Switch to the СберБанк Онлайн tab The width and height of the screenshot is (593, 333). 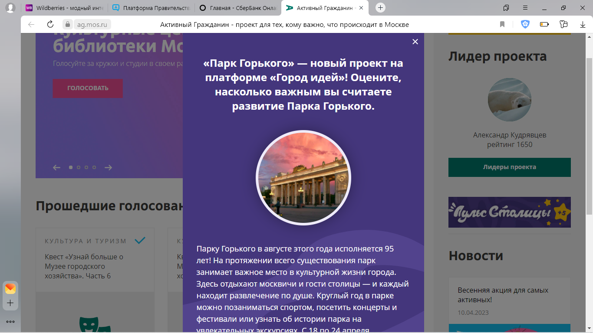237,8
